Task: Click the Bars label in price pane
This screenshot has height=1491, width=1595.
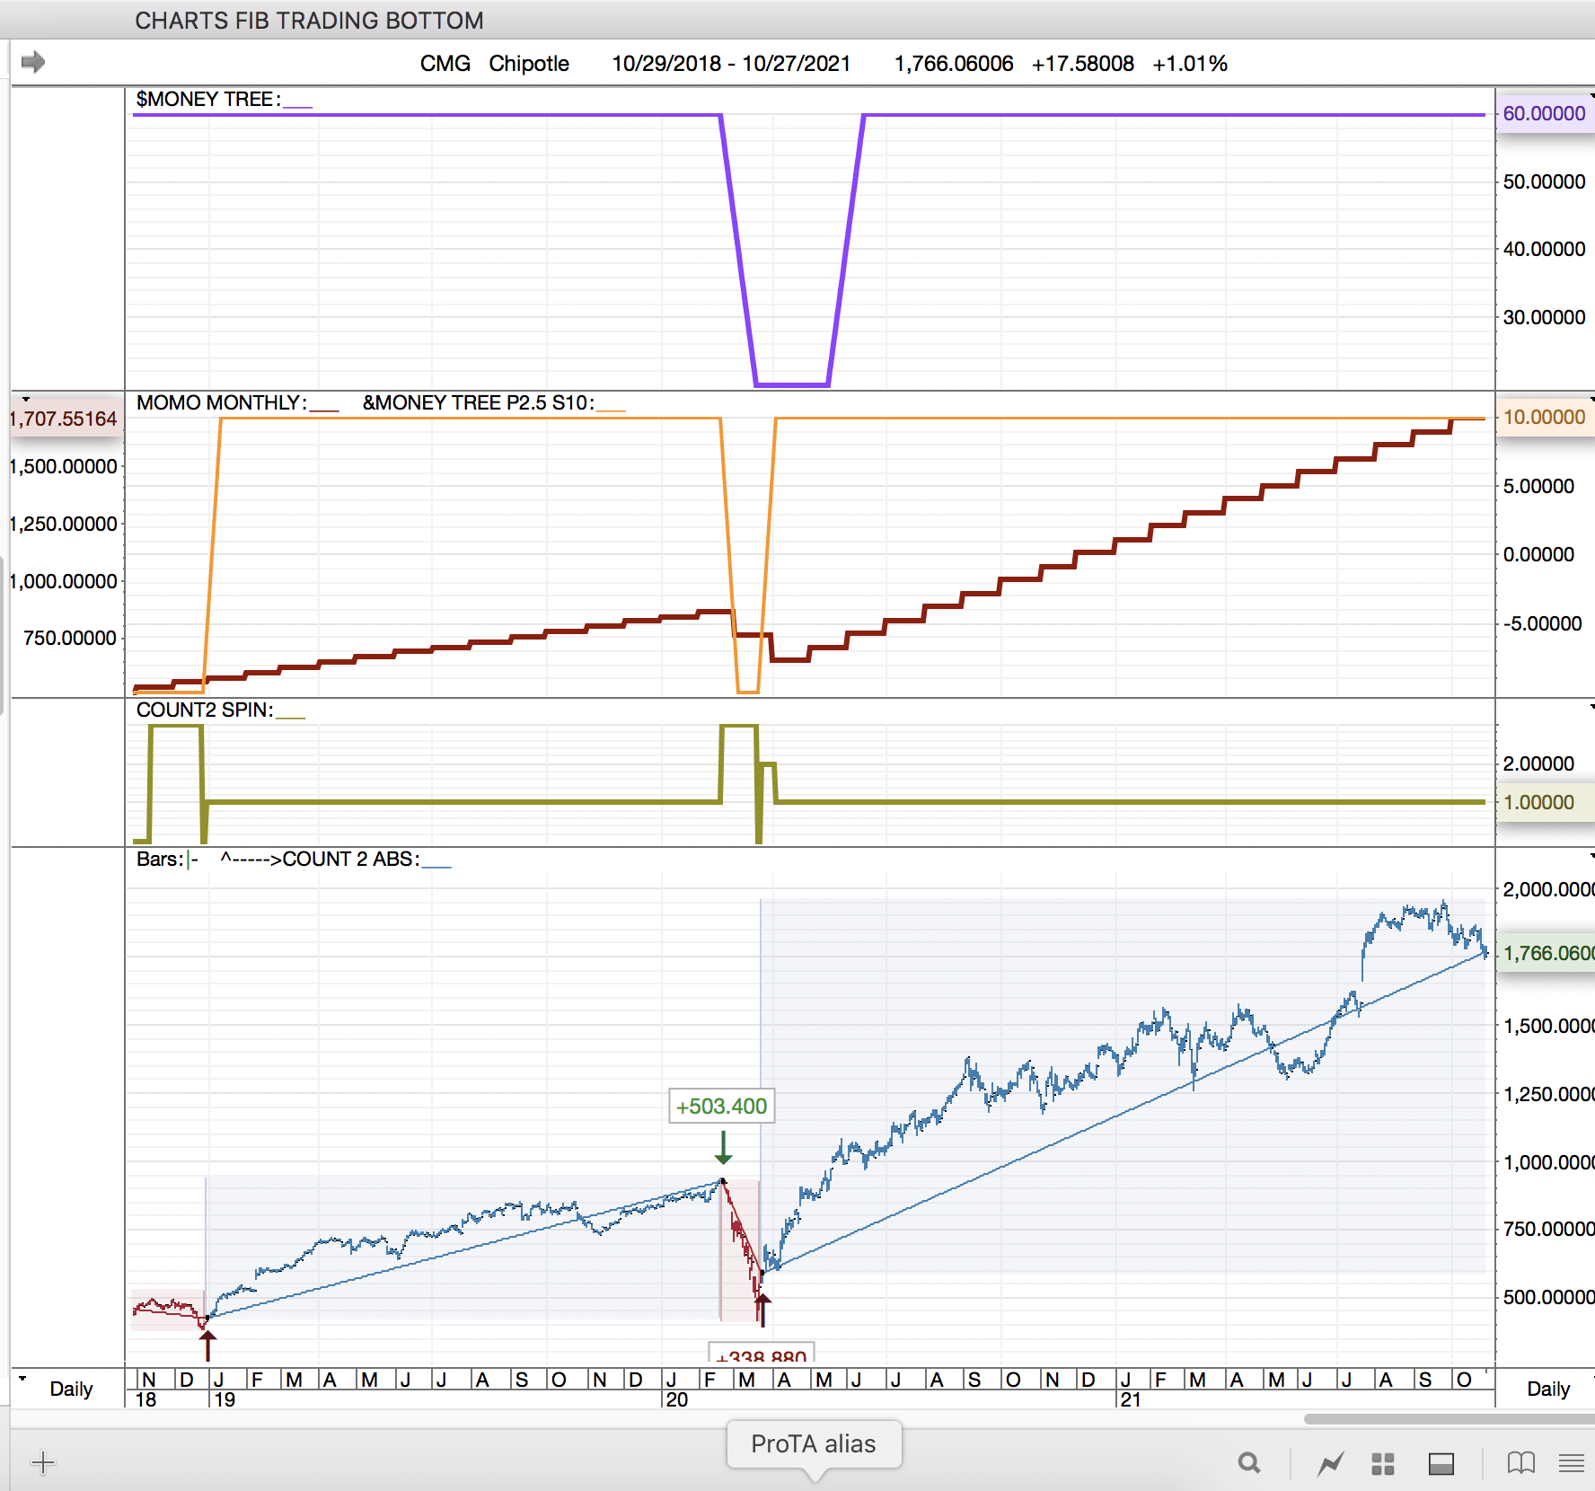Action: click(x=160, y=859)
